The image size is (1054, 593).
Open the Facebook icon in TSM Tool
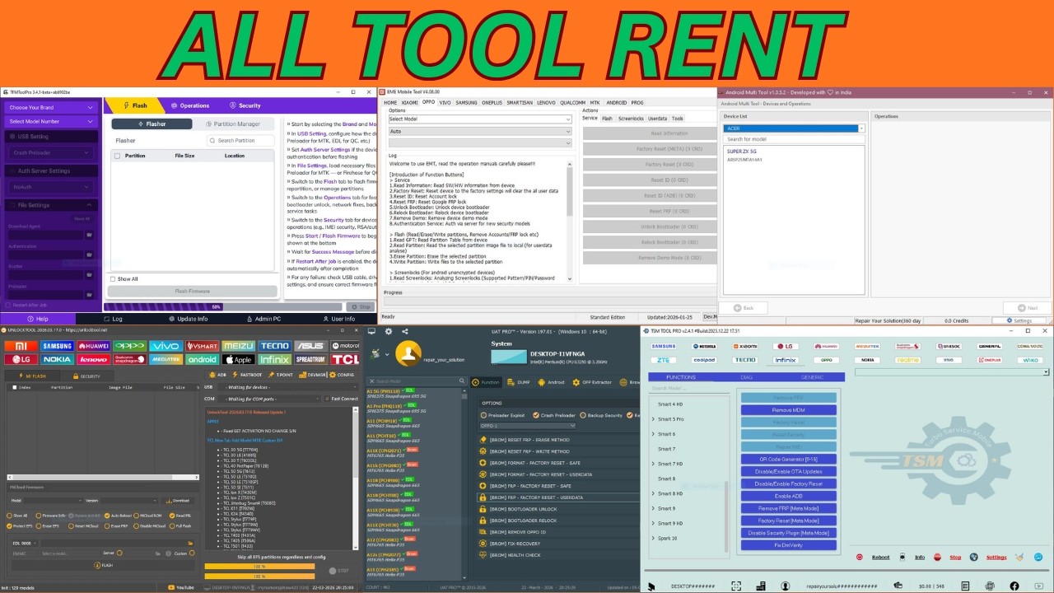(1014, 586)
